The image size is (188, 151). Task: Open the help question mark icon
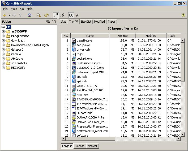tap(183, 15)
